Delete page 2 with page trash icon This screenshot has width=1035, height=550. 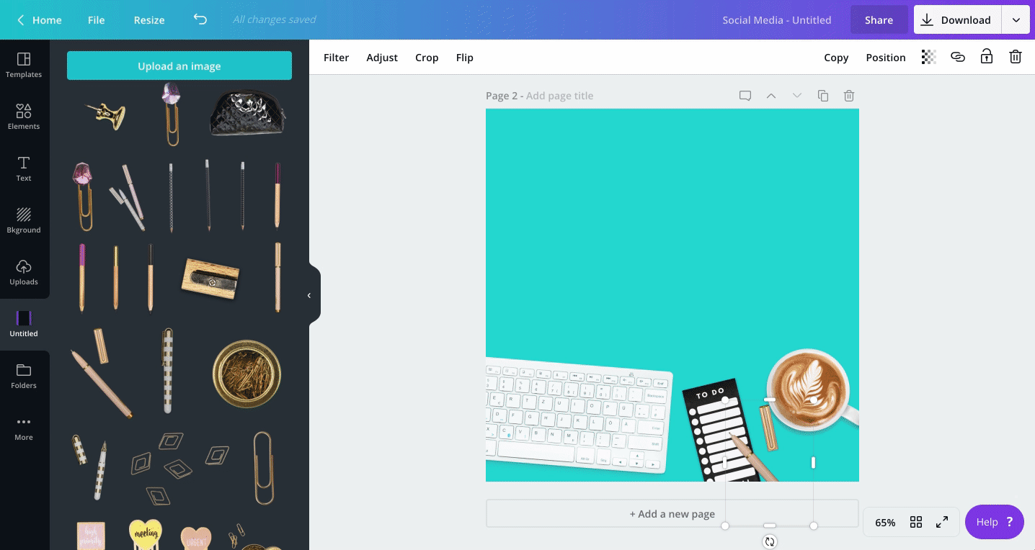849,96
